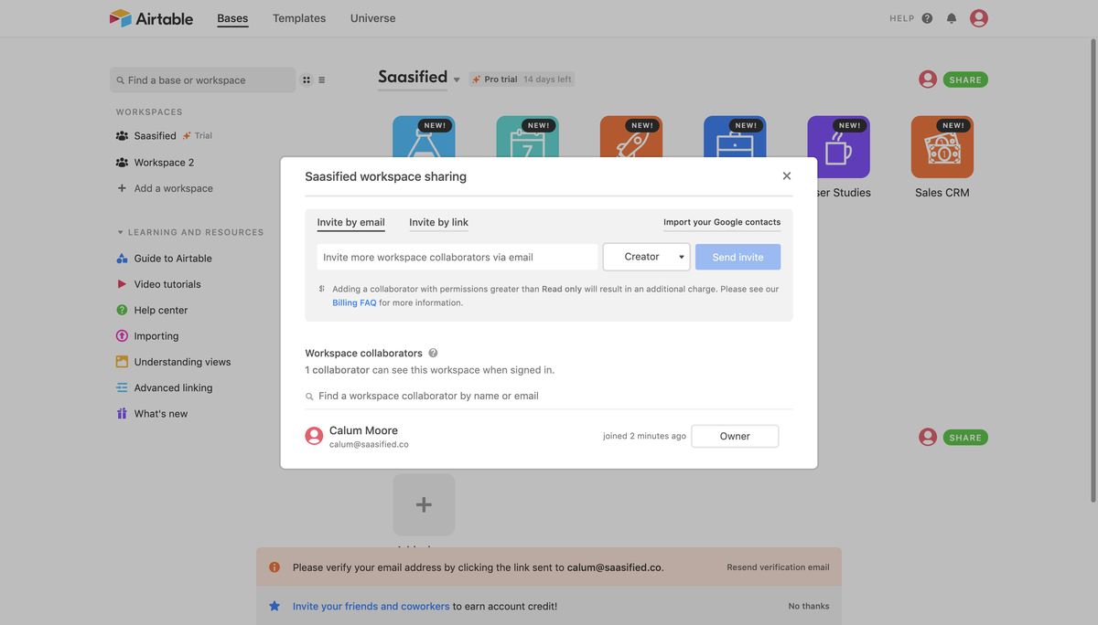Open Understanding views resource
Viewport: 1098px width, 625px height.
click(x=182, y=362)
